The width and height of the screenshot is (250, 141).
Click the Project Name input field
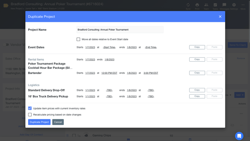coord(120,30)
